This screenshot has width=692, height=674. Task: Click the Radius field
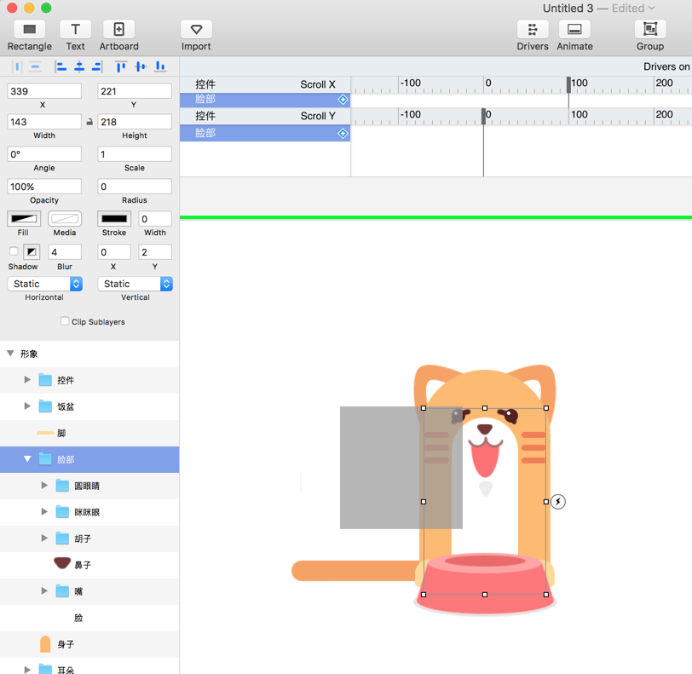[135, 187]
